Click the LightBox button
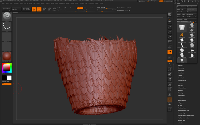Viewport: 200px width, 125px height. tap(16, 9)
